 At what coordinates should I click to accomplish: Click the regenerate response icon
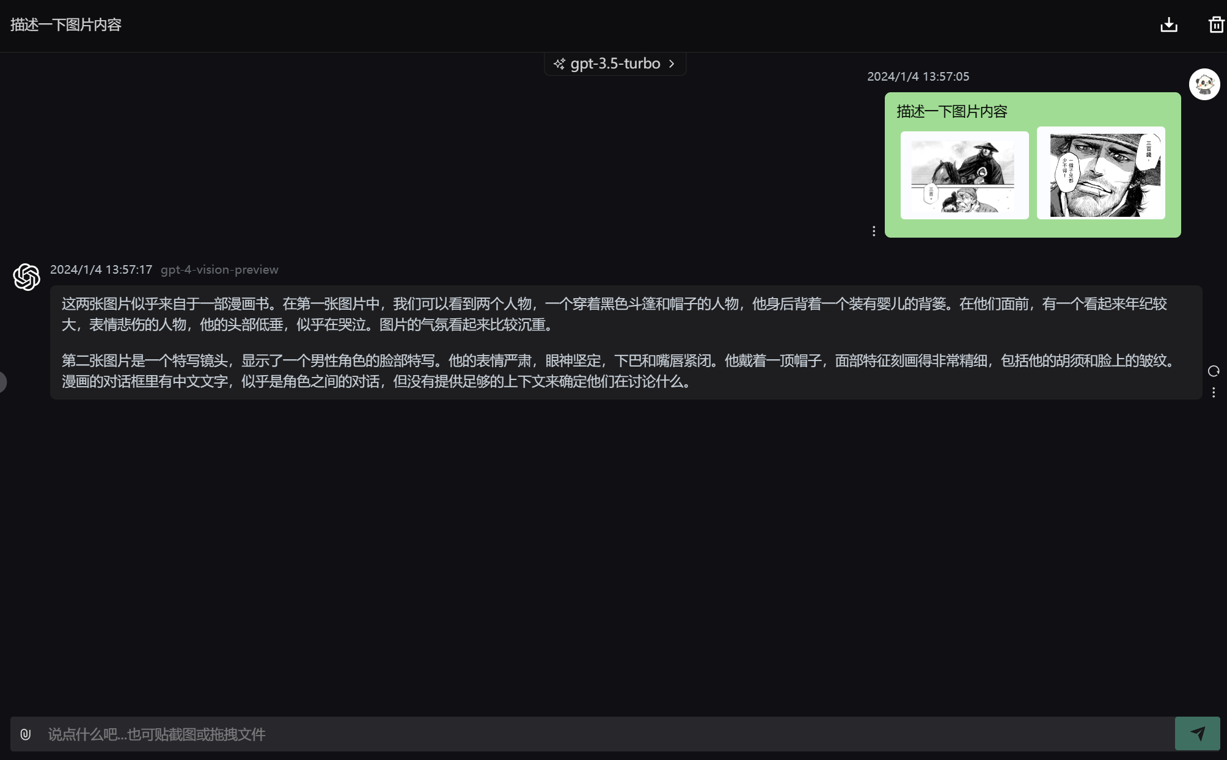[x=1214, y=371]
